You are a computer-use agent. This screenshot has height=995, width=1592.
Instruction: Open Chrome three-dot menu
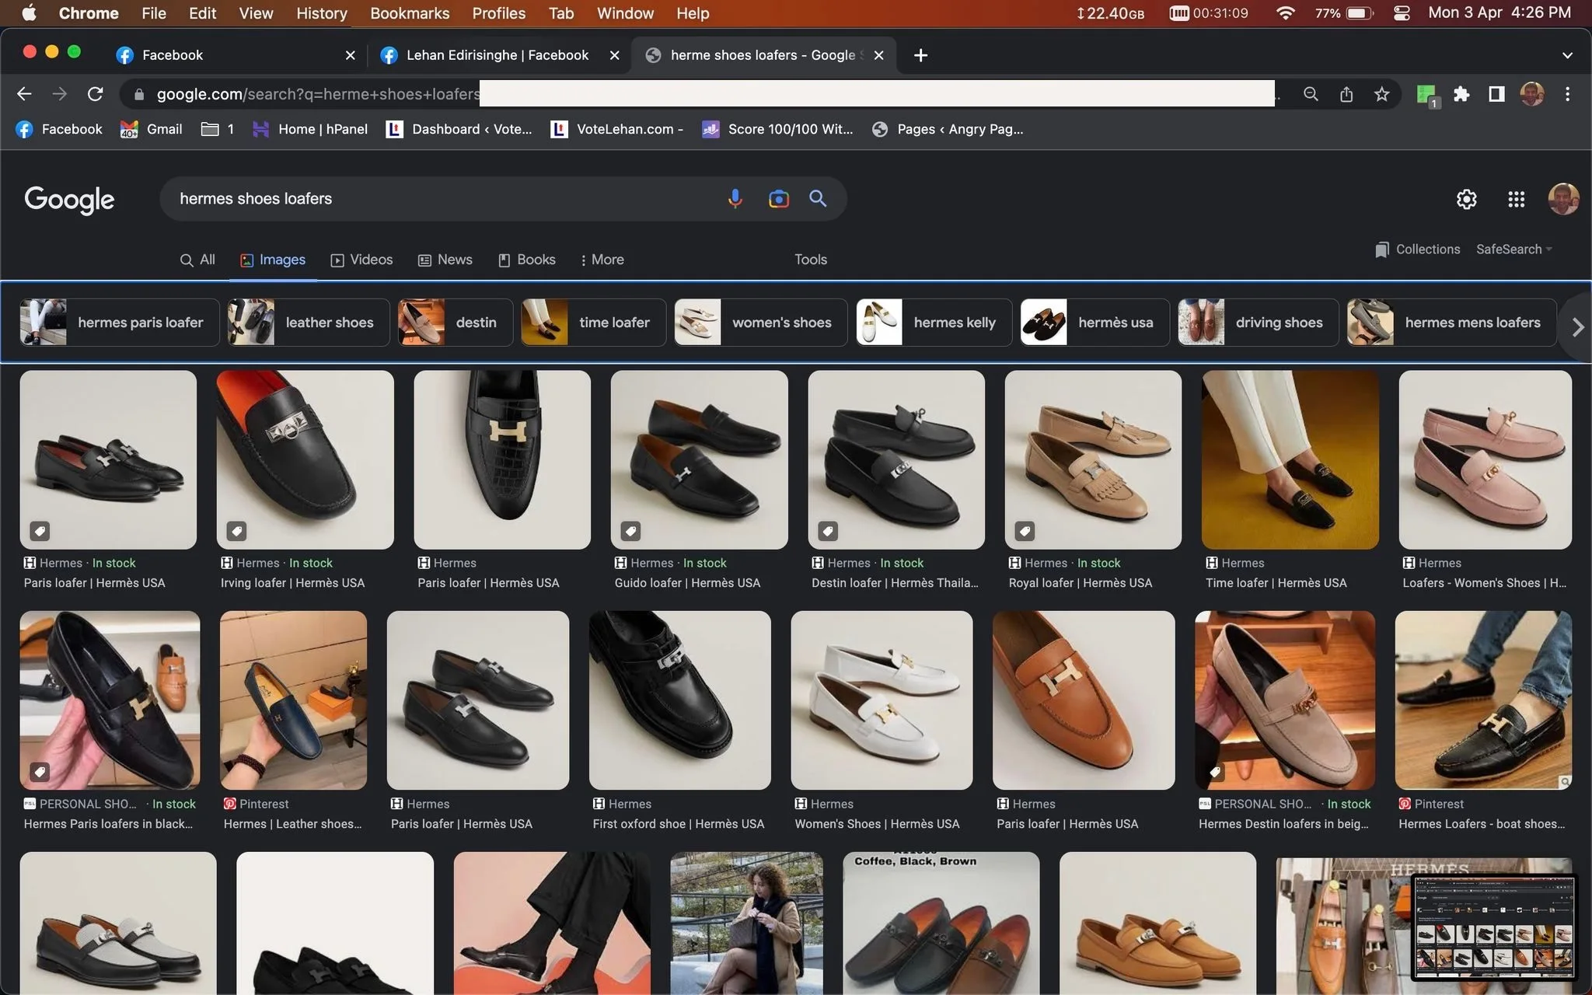pos(1567,94)
